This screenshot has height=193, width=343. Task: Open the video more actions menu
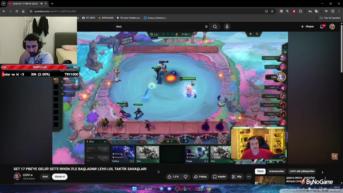point(249,177)
